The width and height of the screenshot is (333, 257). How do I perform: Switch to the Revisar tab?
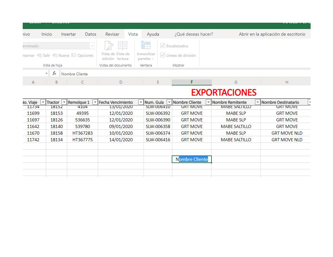coord(112,34)
